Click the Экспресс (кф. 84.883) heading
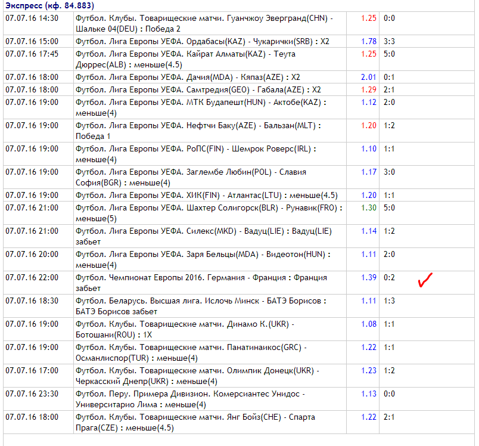Viewport: 479px width, 446px height. coord(50,5)
